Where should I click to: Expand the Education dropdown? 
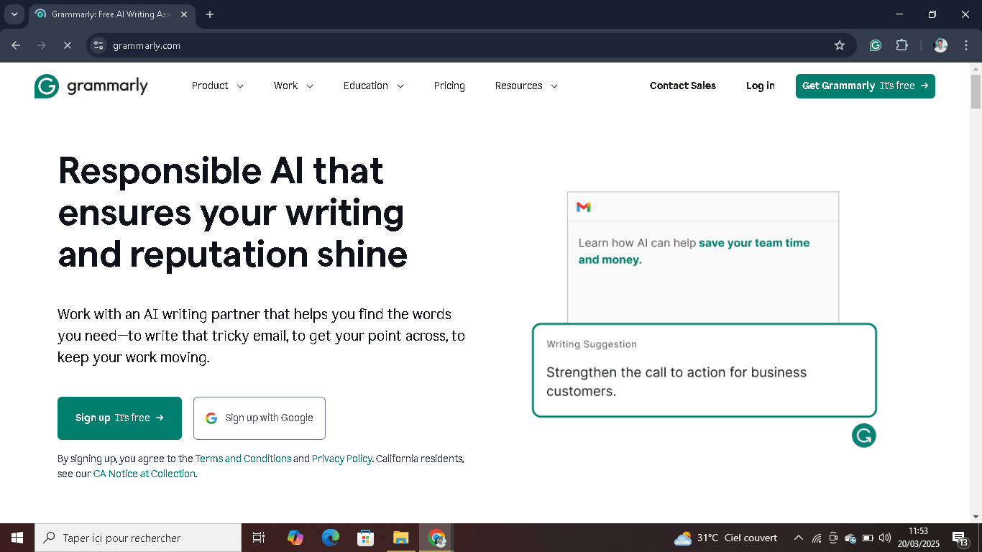[373, 86]
